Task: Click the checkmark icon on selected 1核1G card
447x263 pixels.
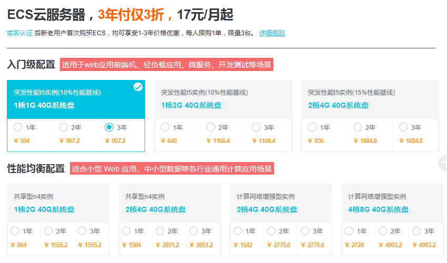Action: (x=138, y=87)
